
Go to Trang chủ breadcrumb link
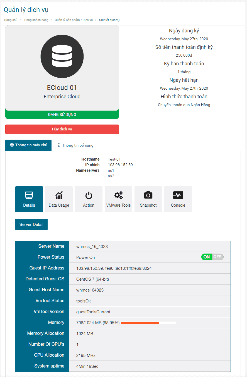pos(11,20)
